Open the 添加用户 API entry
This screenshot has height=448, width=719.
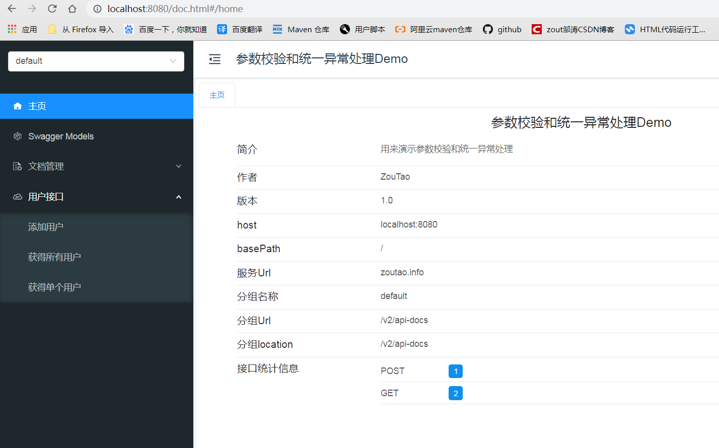click(97, 227)
